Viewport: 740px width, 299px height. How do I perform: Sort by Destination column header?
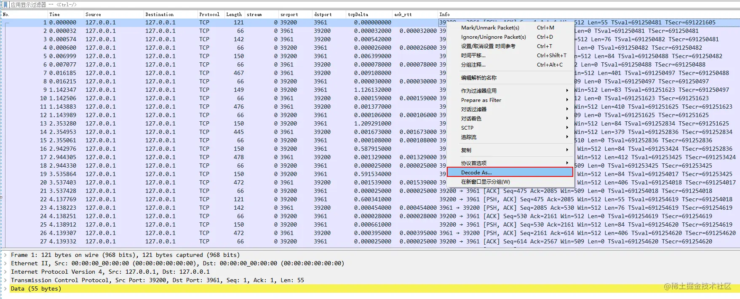[171, 14]
